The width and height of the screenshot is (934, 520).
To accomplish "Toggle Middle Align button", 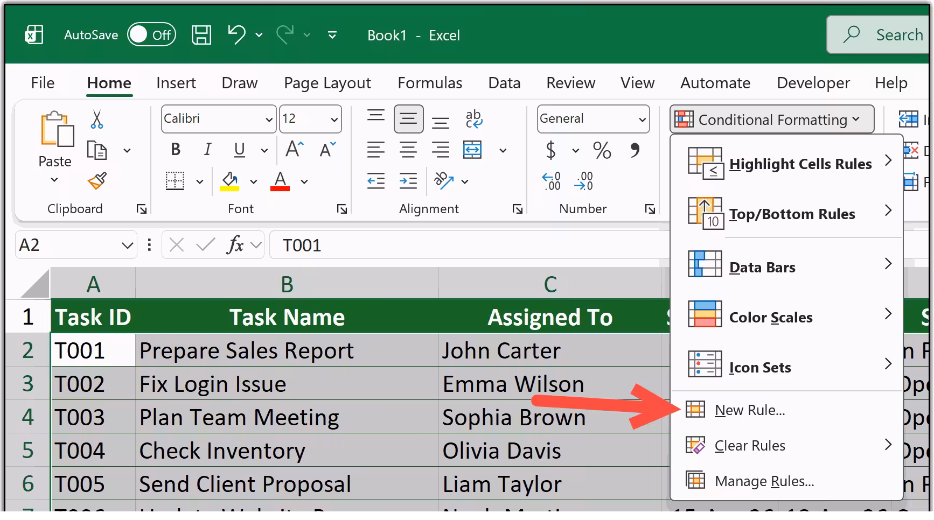I will [408, 119].
